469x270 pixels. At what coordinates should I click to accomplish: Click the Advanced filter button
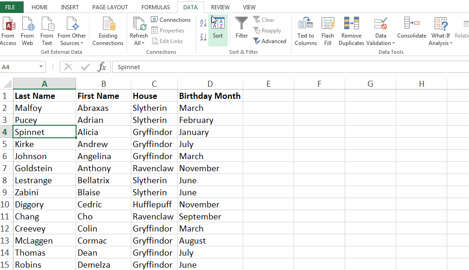[x=270, y=41]
